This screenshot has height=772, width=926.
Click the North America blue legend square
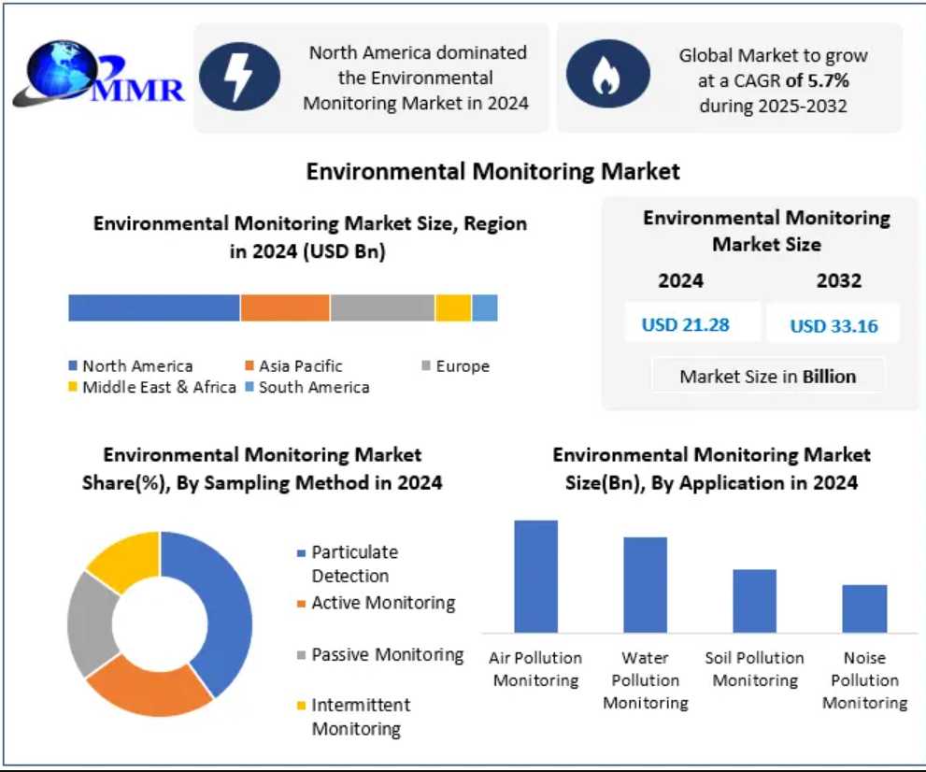[x=73, y=366]
